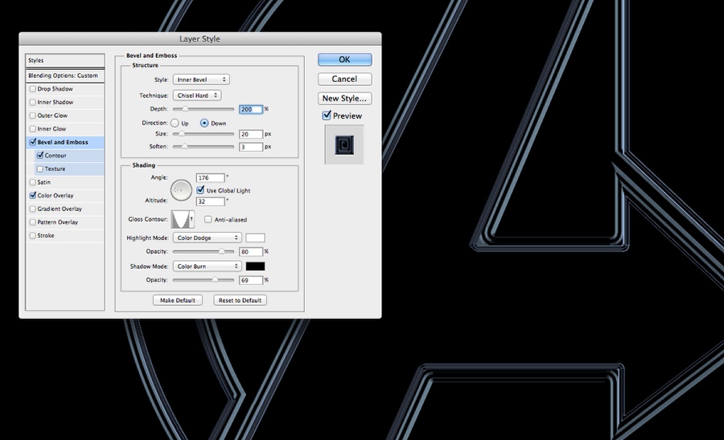Click the black shadow color swatch
Screen dimensions: 724x440
[x=255, y=266]
